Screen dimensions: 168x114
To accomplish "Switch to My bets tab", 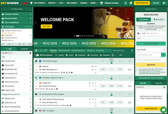I will tap(159, 83).
